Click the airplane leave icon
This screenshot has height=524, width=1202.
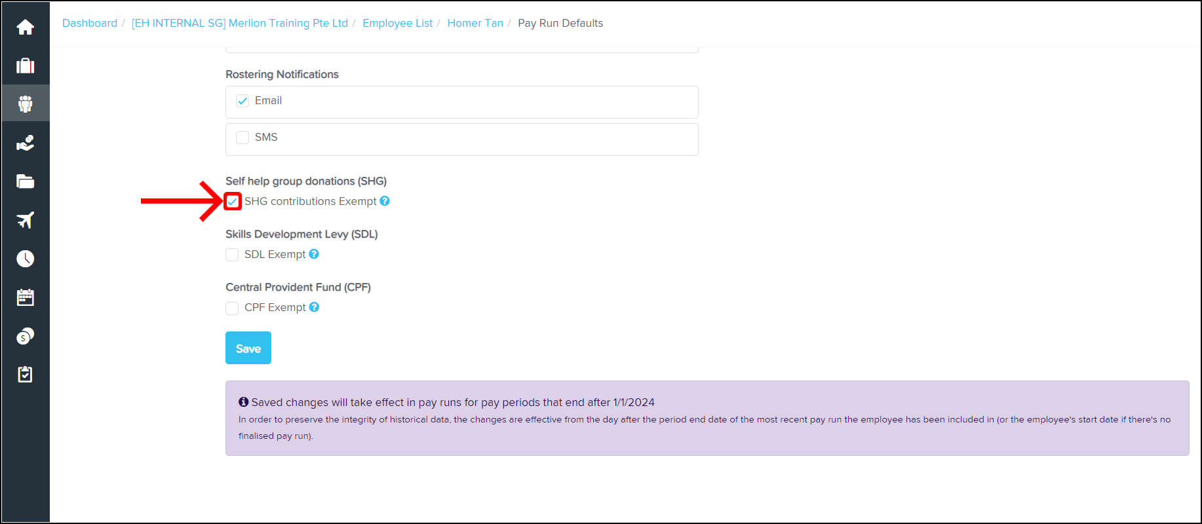coord(25,220)
